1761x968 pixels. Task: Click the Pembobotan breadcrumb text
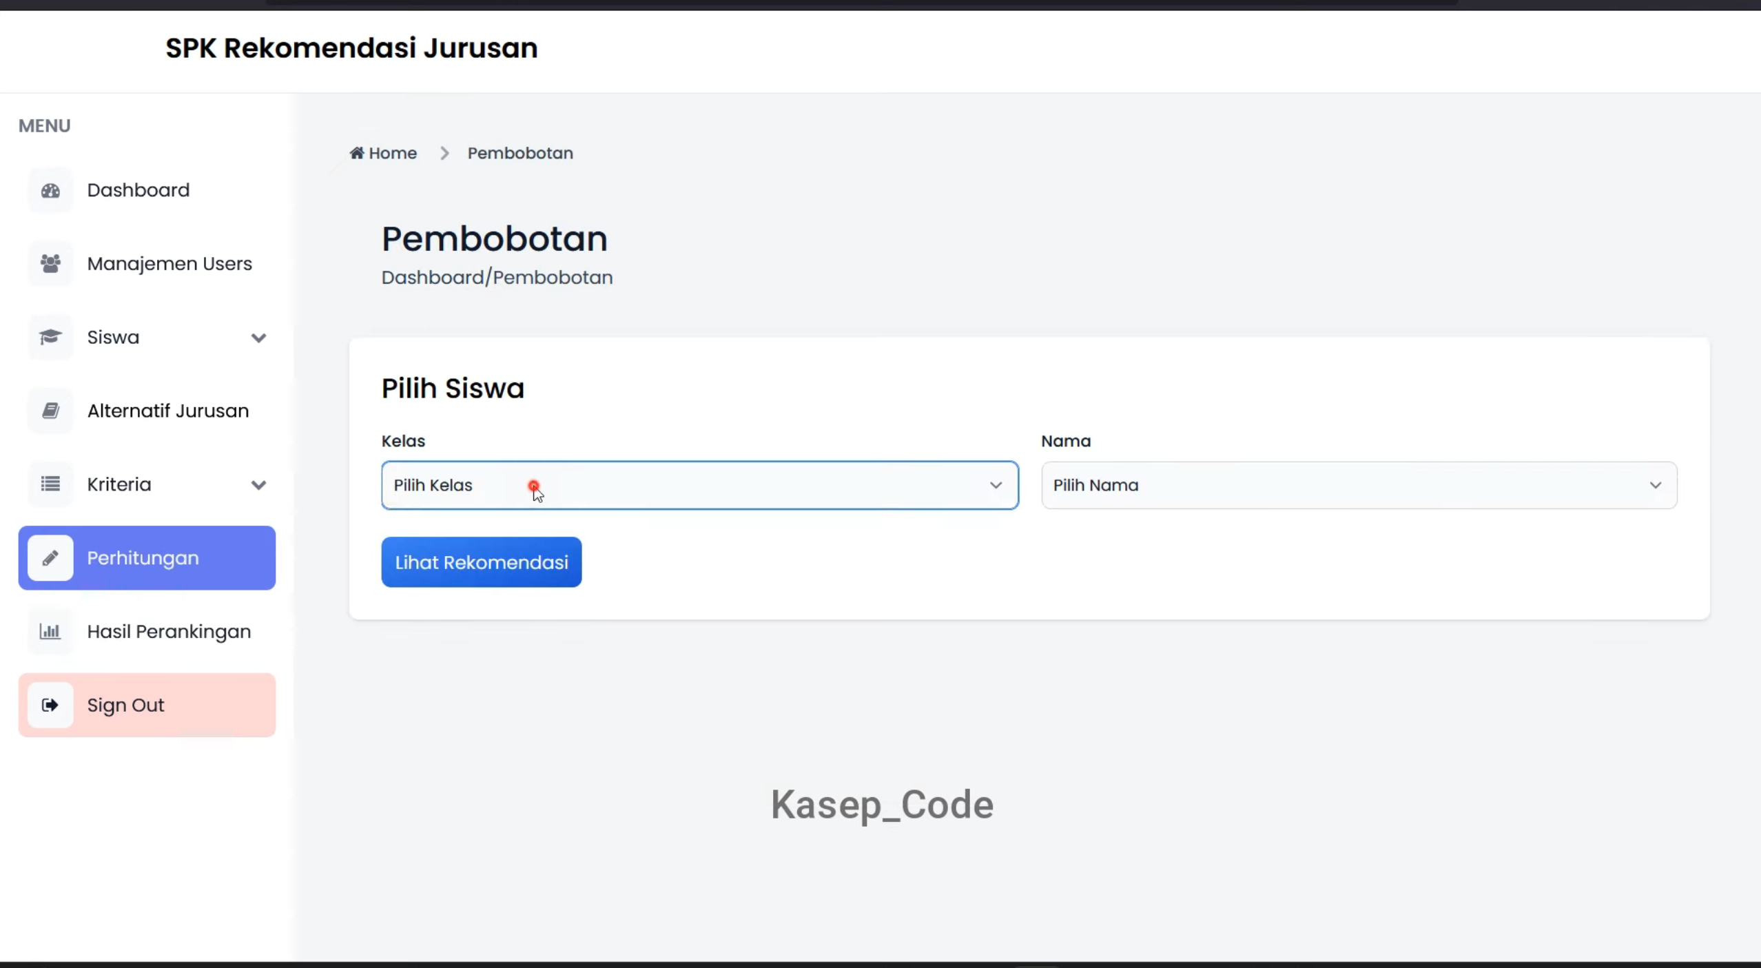[520, 153]
